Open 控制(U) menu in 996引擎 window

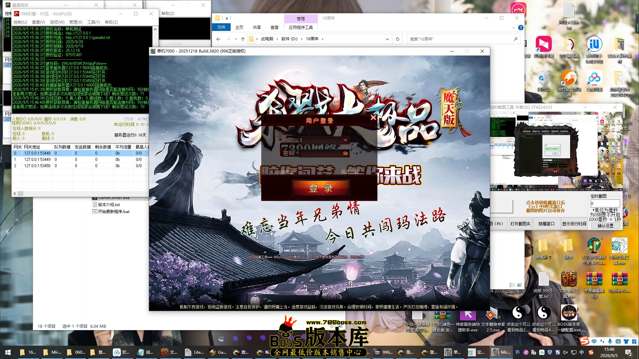[x=20, y=22]
